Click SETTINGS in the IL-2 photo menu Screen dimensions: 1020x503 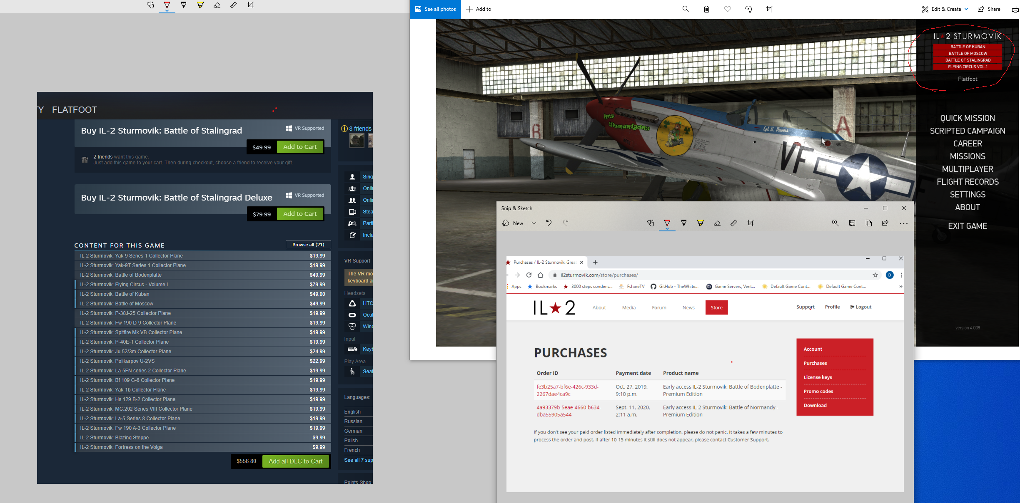pos(967,194)
